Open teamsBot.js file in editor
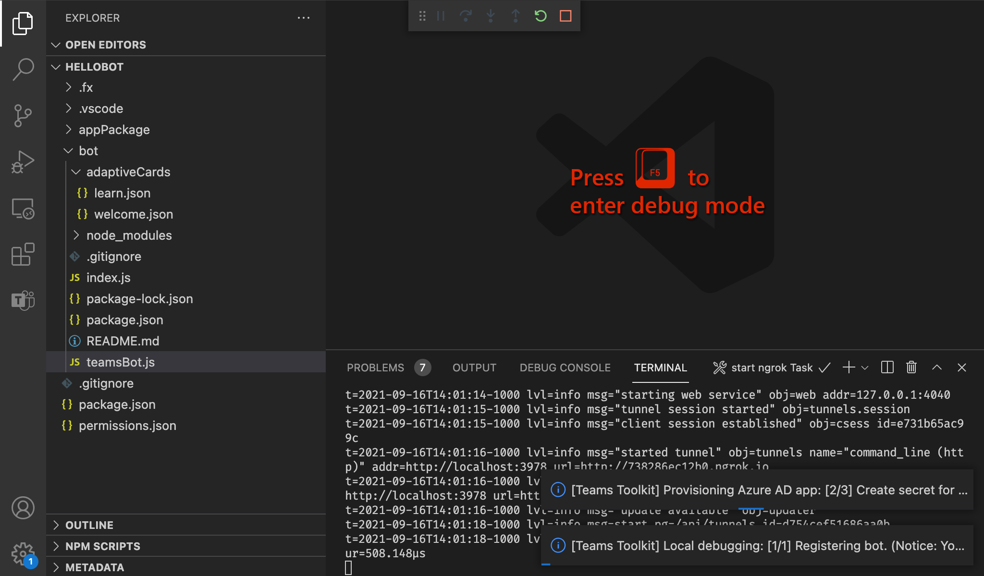The image size is (984, 576). pos(120,362)
